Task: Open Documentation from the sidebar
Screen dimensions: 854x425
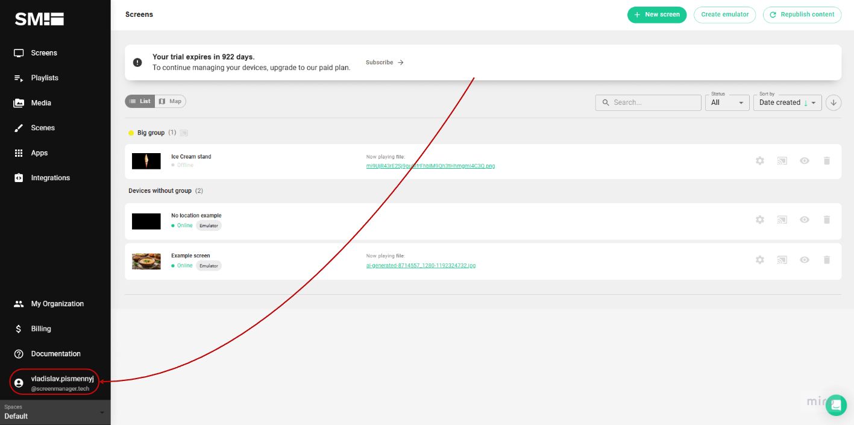Action: (x=47, y=354)
